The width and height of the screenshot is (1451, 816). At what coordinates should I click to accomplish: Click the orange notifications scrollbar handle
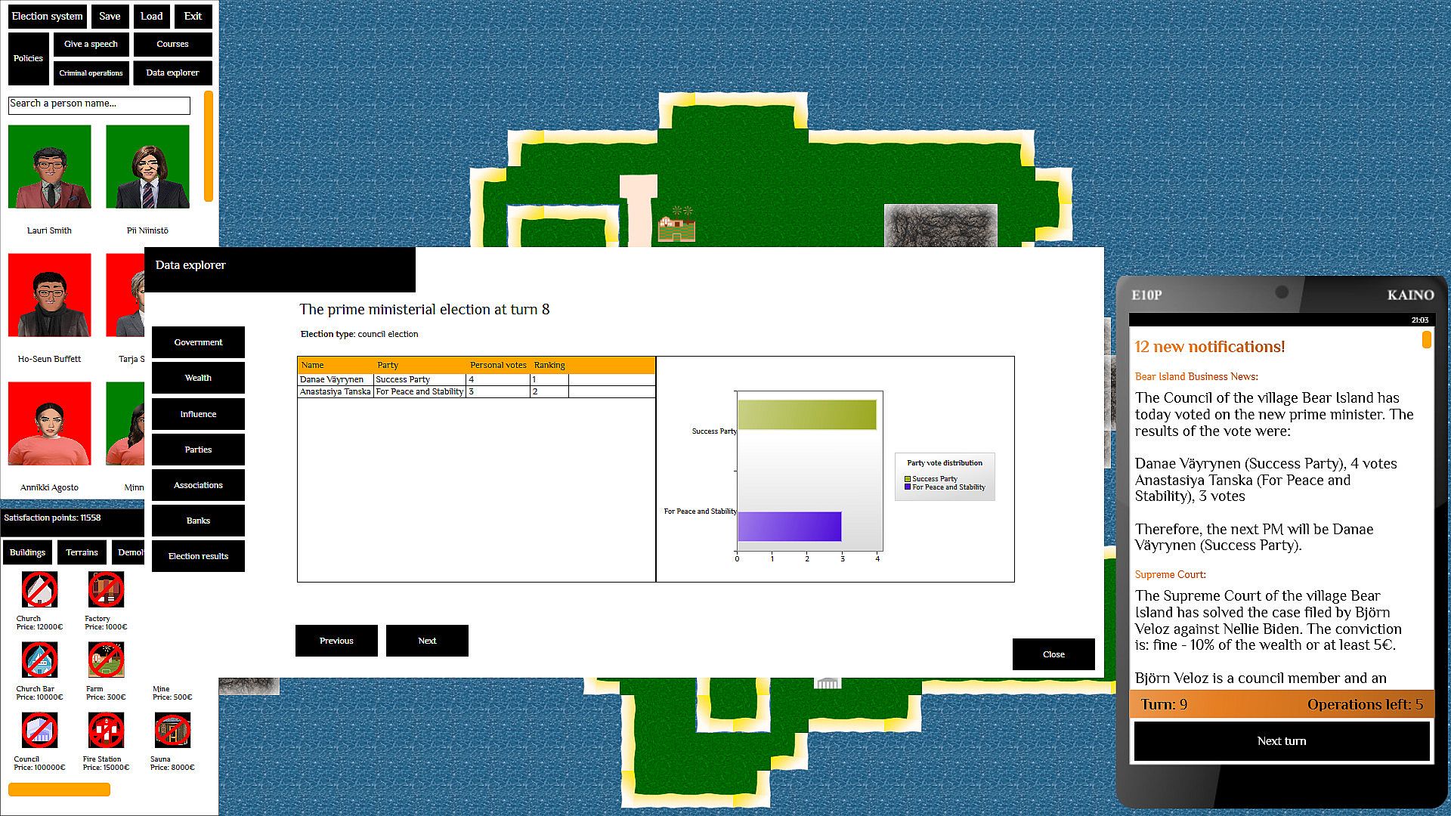pyautogui.click(x=1426, y=339)
